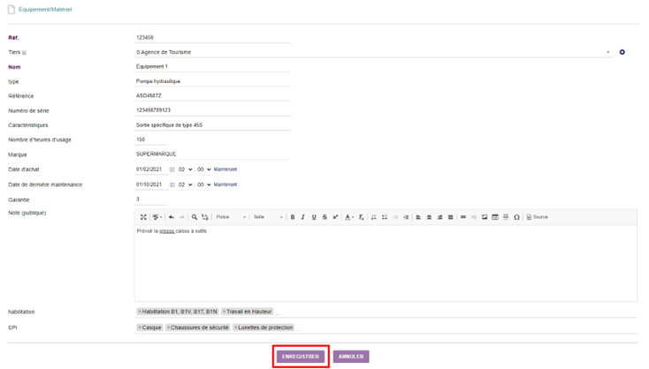This screenshot has width=649, height=369.
Task: Focus the Réf. field with 123456
Action: (213, 37)
